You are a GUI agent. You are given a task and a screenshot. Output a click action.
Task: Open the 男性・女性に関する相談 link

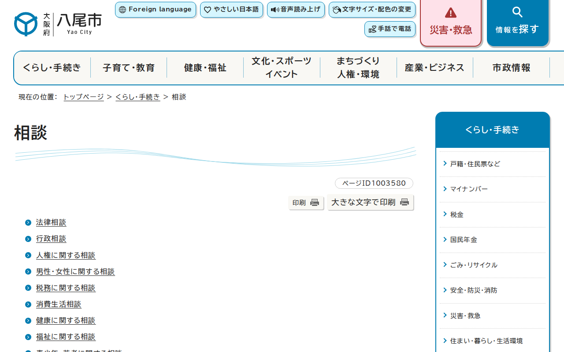point(75,272)
